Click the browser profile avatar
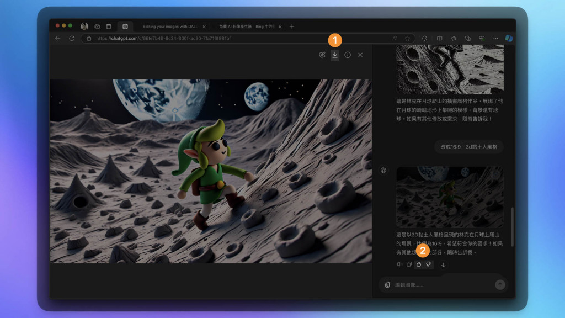 (84, 26)
